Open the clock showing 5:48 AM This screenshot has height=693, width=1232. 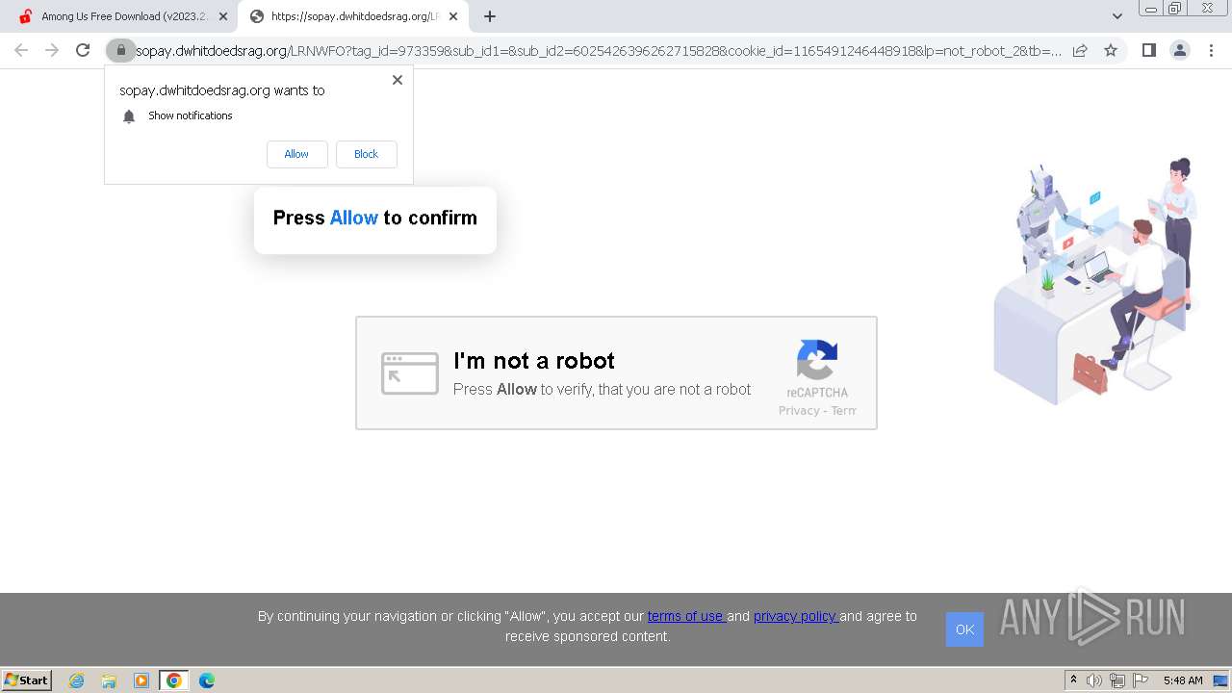pos(1183,680)
